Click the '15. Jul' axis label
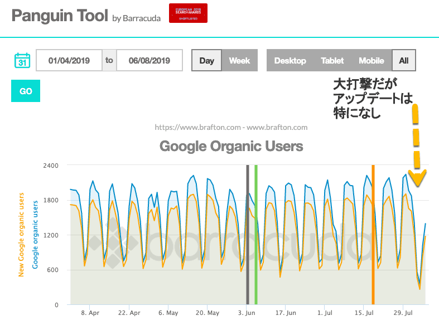The image size is (439, 325). (x=364, y=313)
